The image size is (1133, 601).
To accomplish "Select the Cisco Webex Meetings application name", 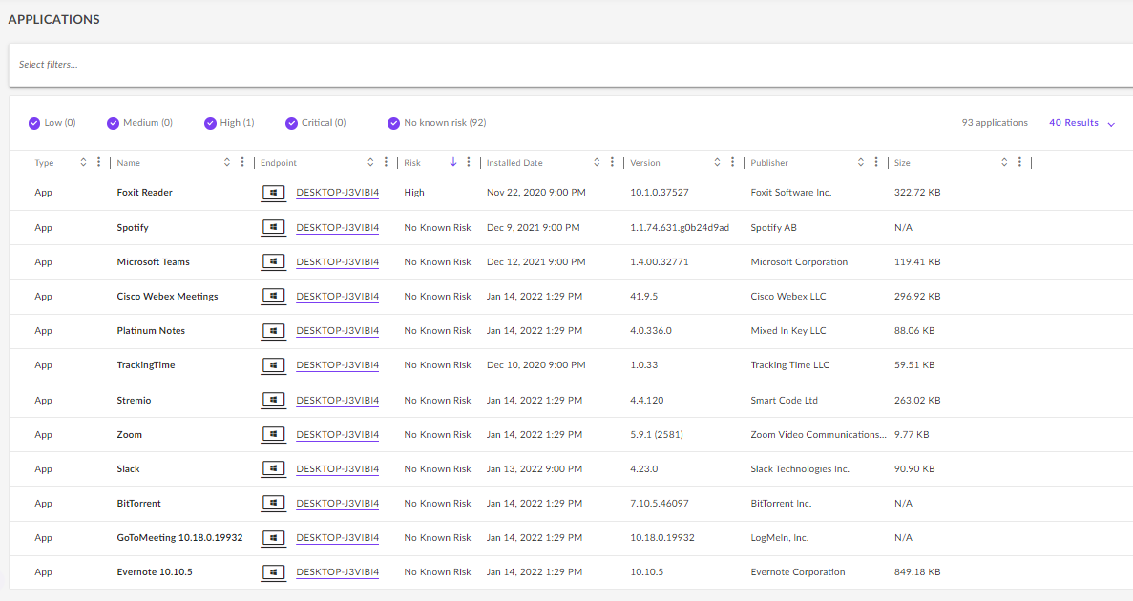I will point(168,296).
